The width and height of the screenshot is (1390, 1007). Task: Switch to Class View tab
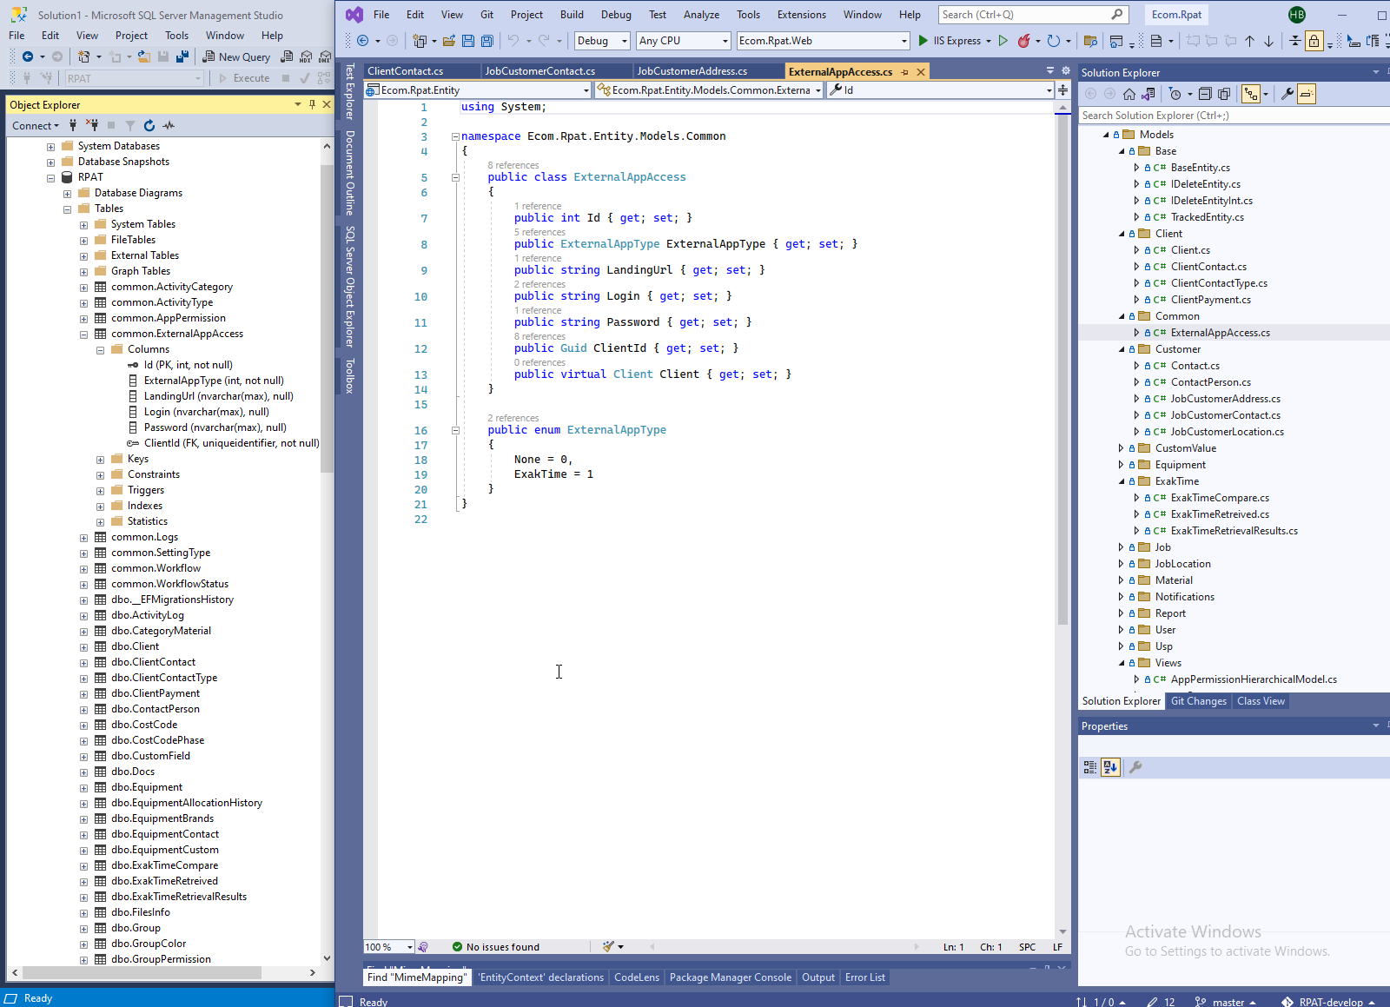point(1261,701)
